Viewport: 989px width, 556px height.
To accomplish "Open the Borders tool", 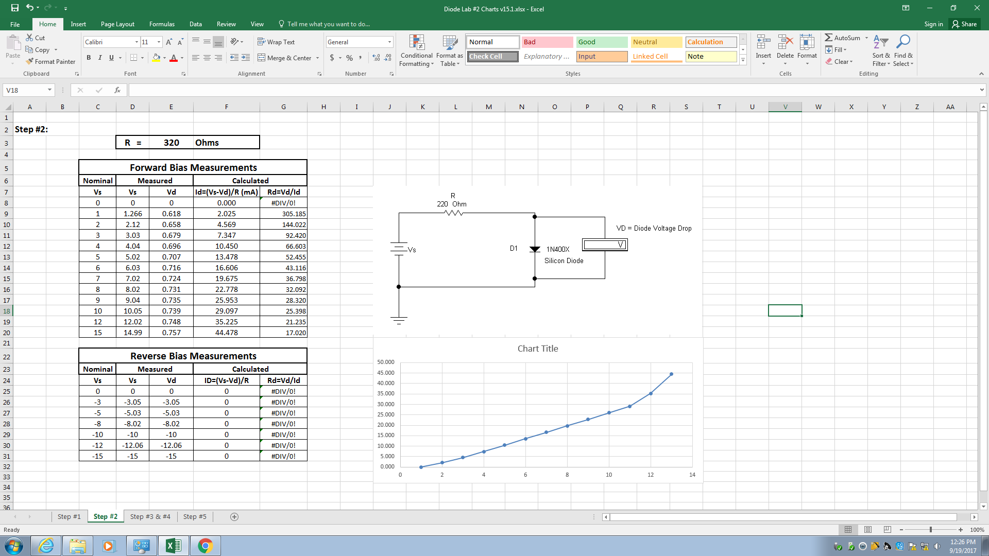I will click(x=133, y=58).
